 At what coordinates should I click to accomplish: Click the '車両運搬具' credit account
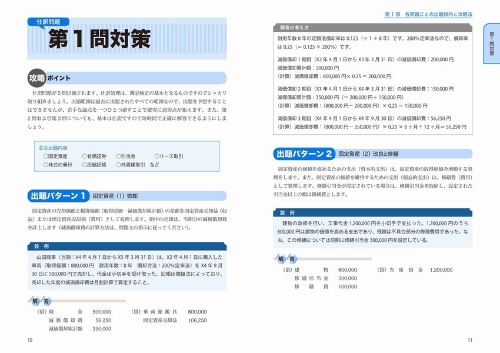160,312
